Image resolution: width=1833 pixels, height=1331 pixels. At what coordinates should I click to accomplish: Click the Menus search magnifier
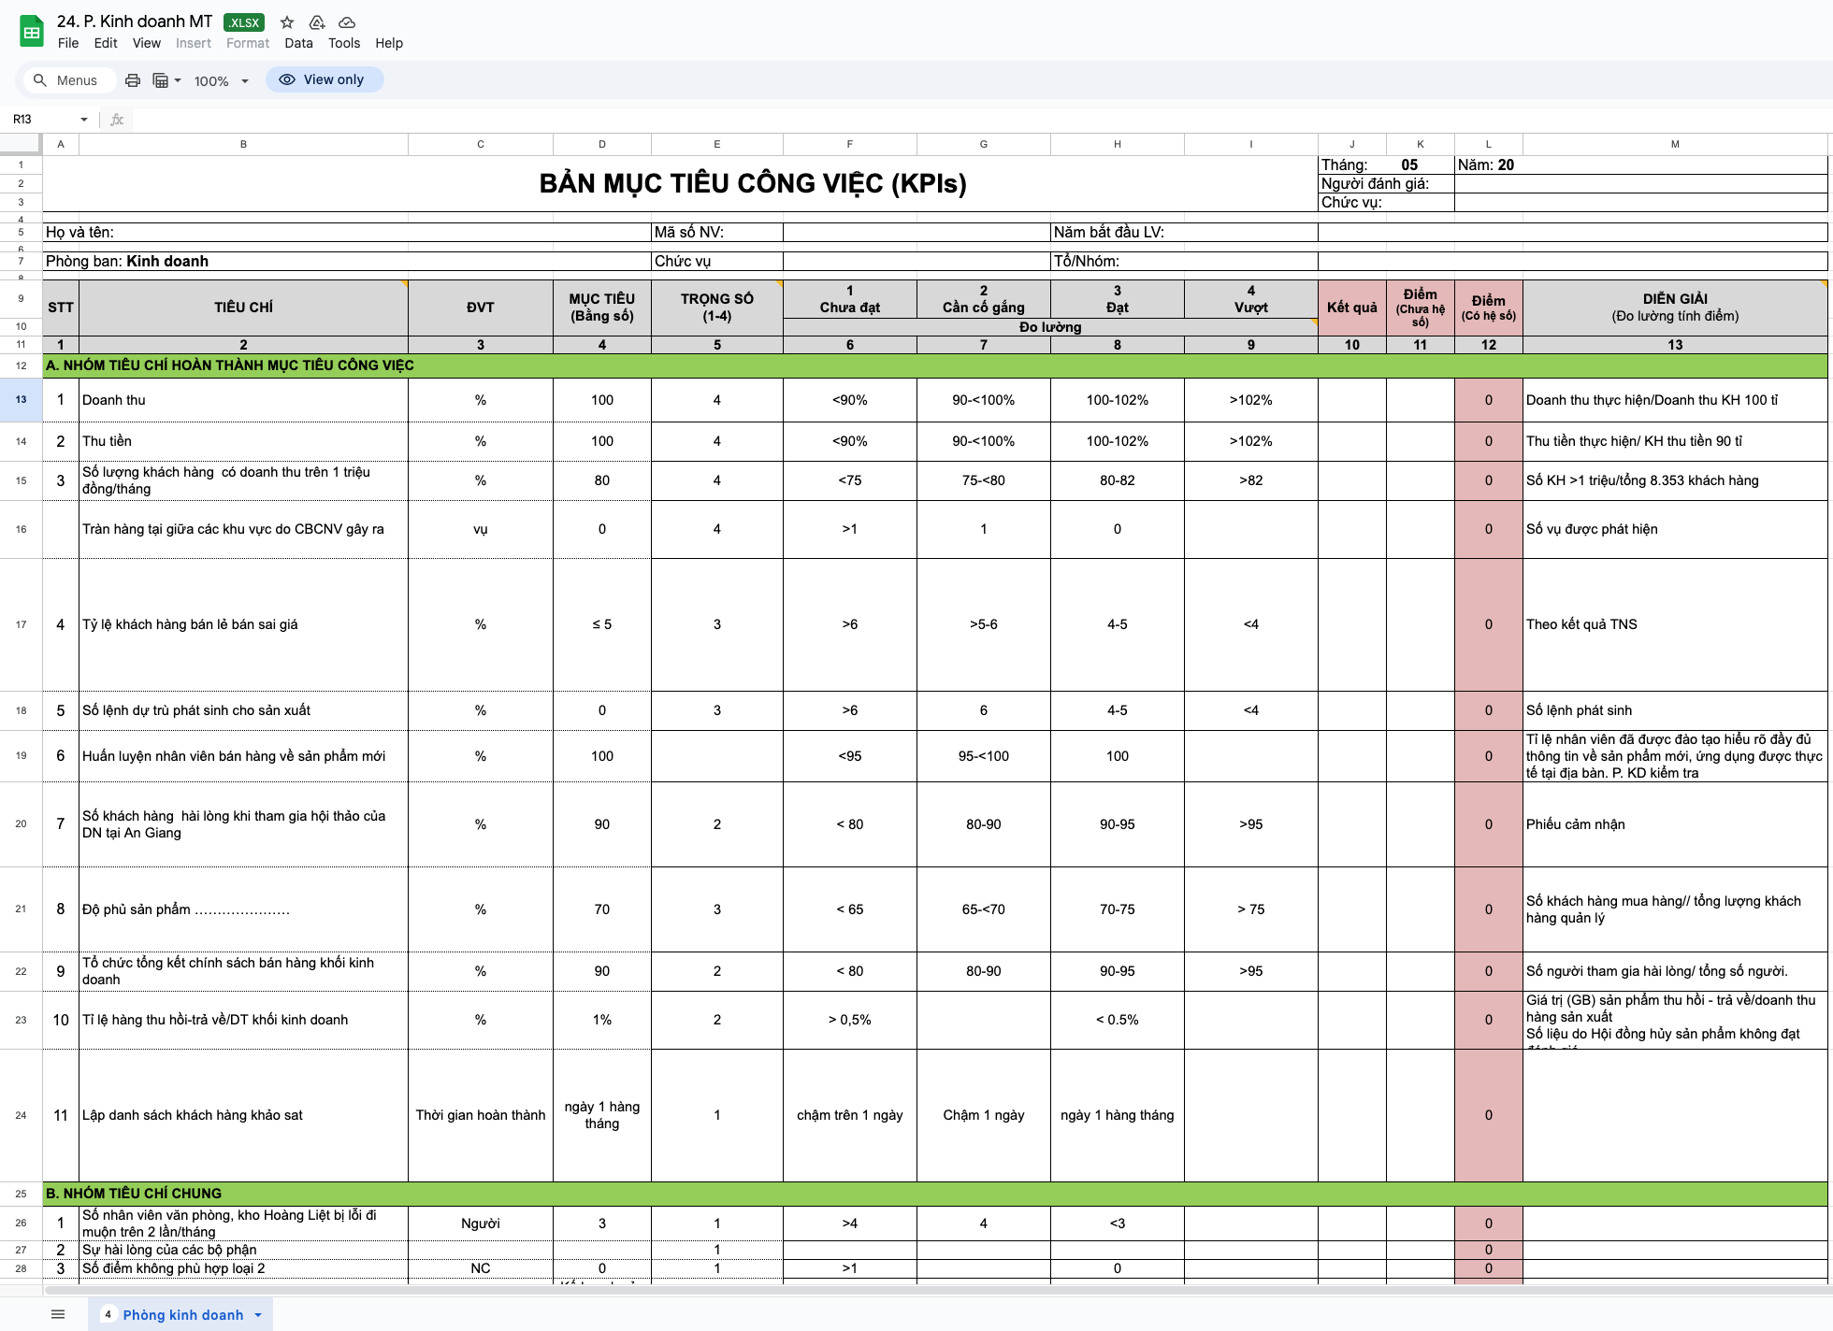point(40,80)
